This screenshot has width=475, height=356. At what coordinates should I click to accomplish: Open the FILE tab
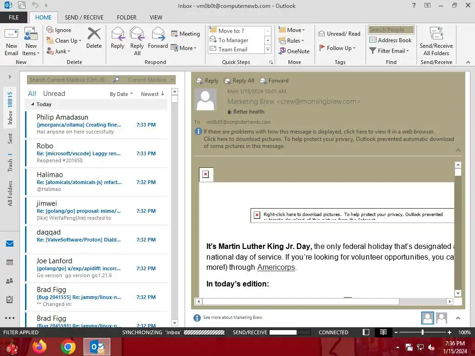(x=13, y=18)
